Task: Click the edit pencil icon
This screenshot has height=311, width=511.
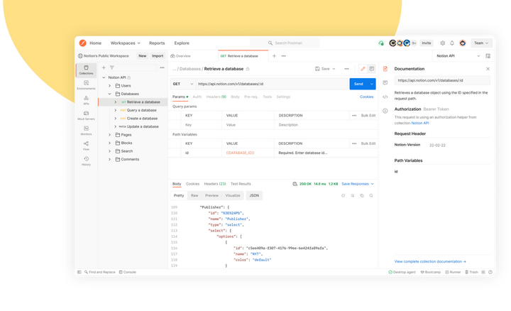Action: [363, 69]
